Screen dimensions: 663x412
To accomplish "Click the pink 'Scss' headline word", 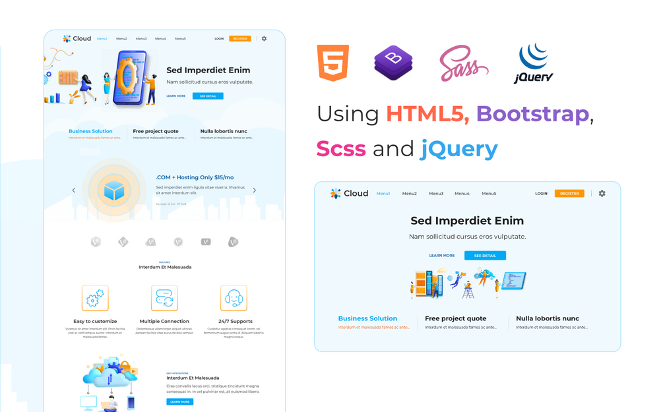I will click(x=341, y=149).
